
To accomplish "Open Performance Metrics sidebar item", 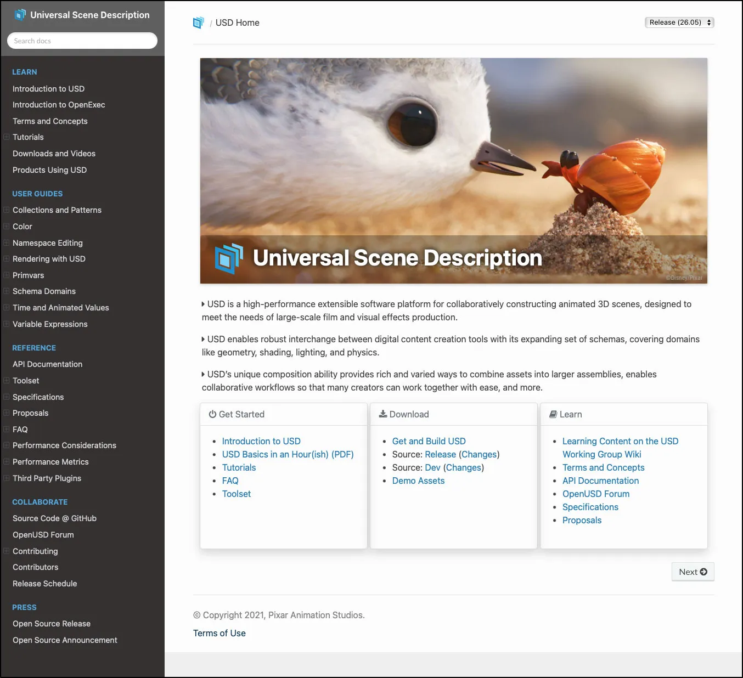I will coord(50,462).
